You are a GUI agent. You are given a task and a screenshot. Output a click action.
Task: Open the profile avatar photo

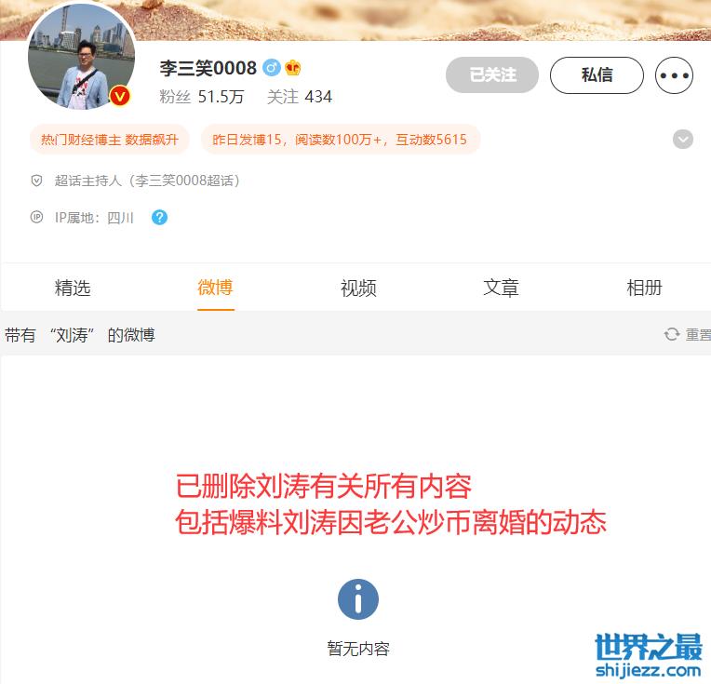[x=82, y=56]
